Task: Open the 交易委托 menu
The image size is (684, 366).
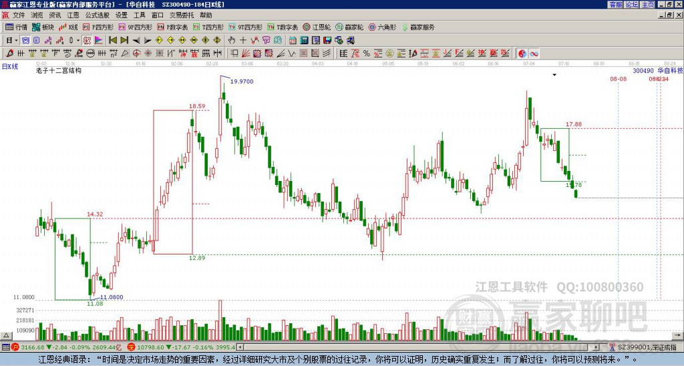Action: point(182,15)
